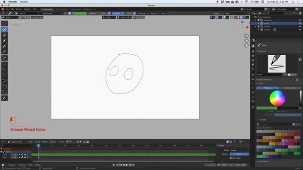Click the Pencil brush preview thumbnail
The height and width of the screenshot is (170, 303).
pos(276,64)
